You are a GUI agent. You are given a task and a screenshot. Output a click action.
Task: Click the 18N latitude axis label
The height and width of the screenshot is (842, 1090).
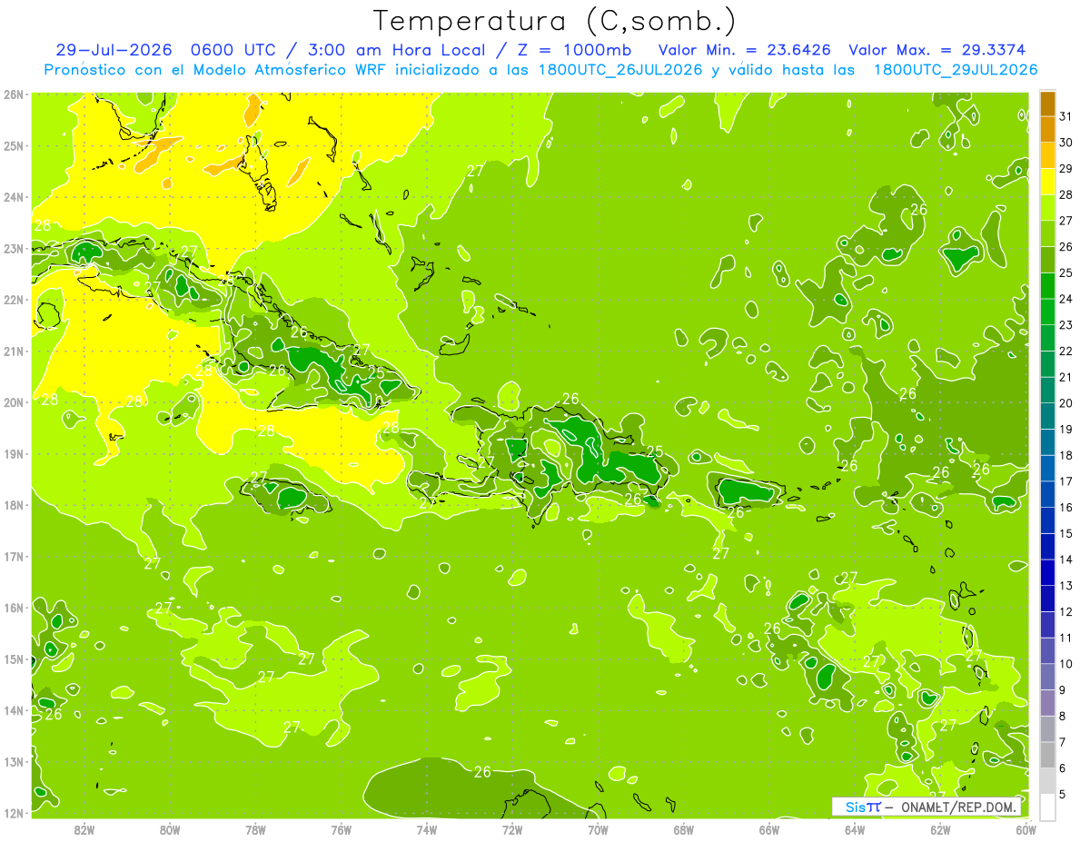coord(13,505)
